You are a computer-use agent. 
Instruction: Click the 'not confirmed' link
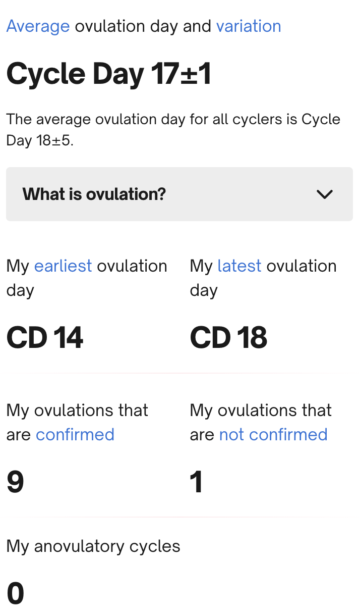273,434
